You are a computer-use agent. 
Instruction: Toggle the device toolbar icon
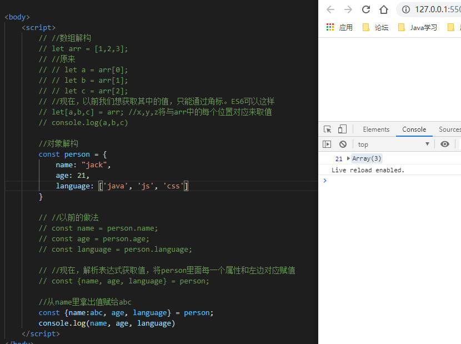tap(342, 129)
